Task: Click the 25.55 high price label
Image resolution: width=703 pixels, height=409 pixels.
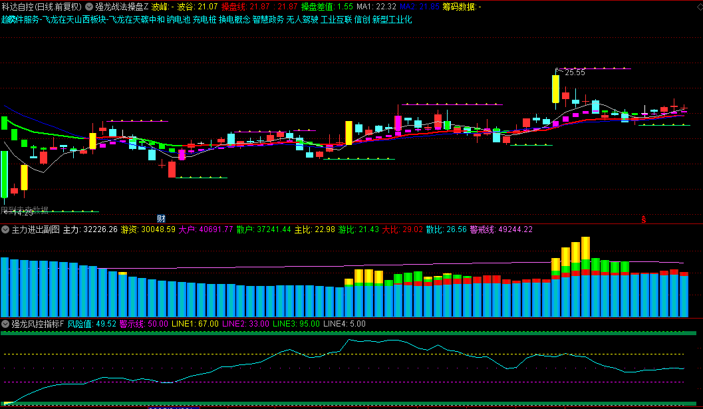Action: pyautogui.click(x=575, y=72)
